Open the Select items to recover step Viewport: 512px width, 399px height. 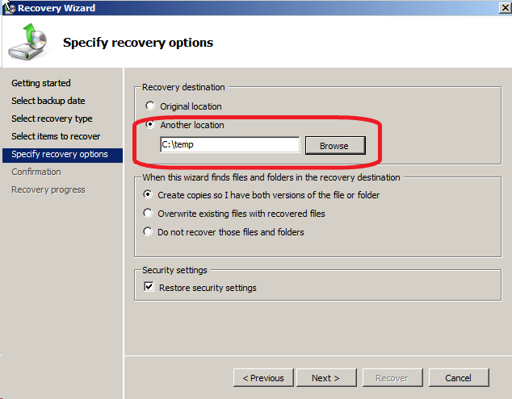pyautogui.click(x=56, y=136)
